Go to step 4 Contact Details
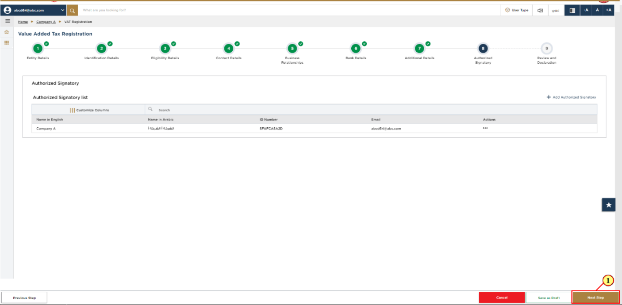This screenshot has height=305, width=622. 228,49
